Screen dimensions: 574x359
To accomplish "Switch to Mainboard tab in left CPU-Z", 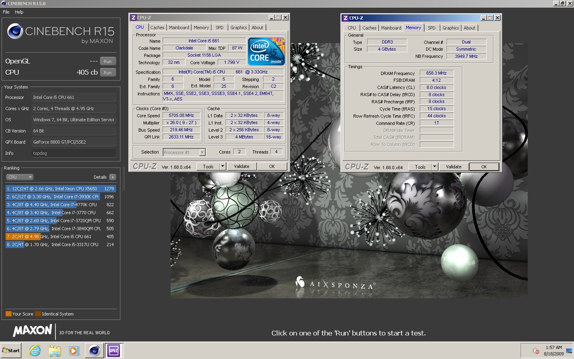I will 179,28.
